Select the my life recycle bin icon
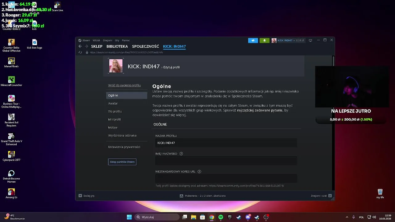 click(x=380, y=194)
